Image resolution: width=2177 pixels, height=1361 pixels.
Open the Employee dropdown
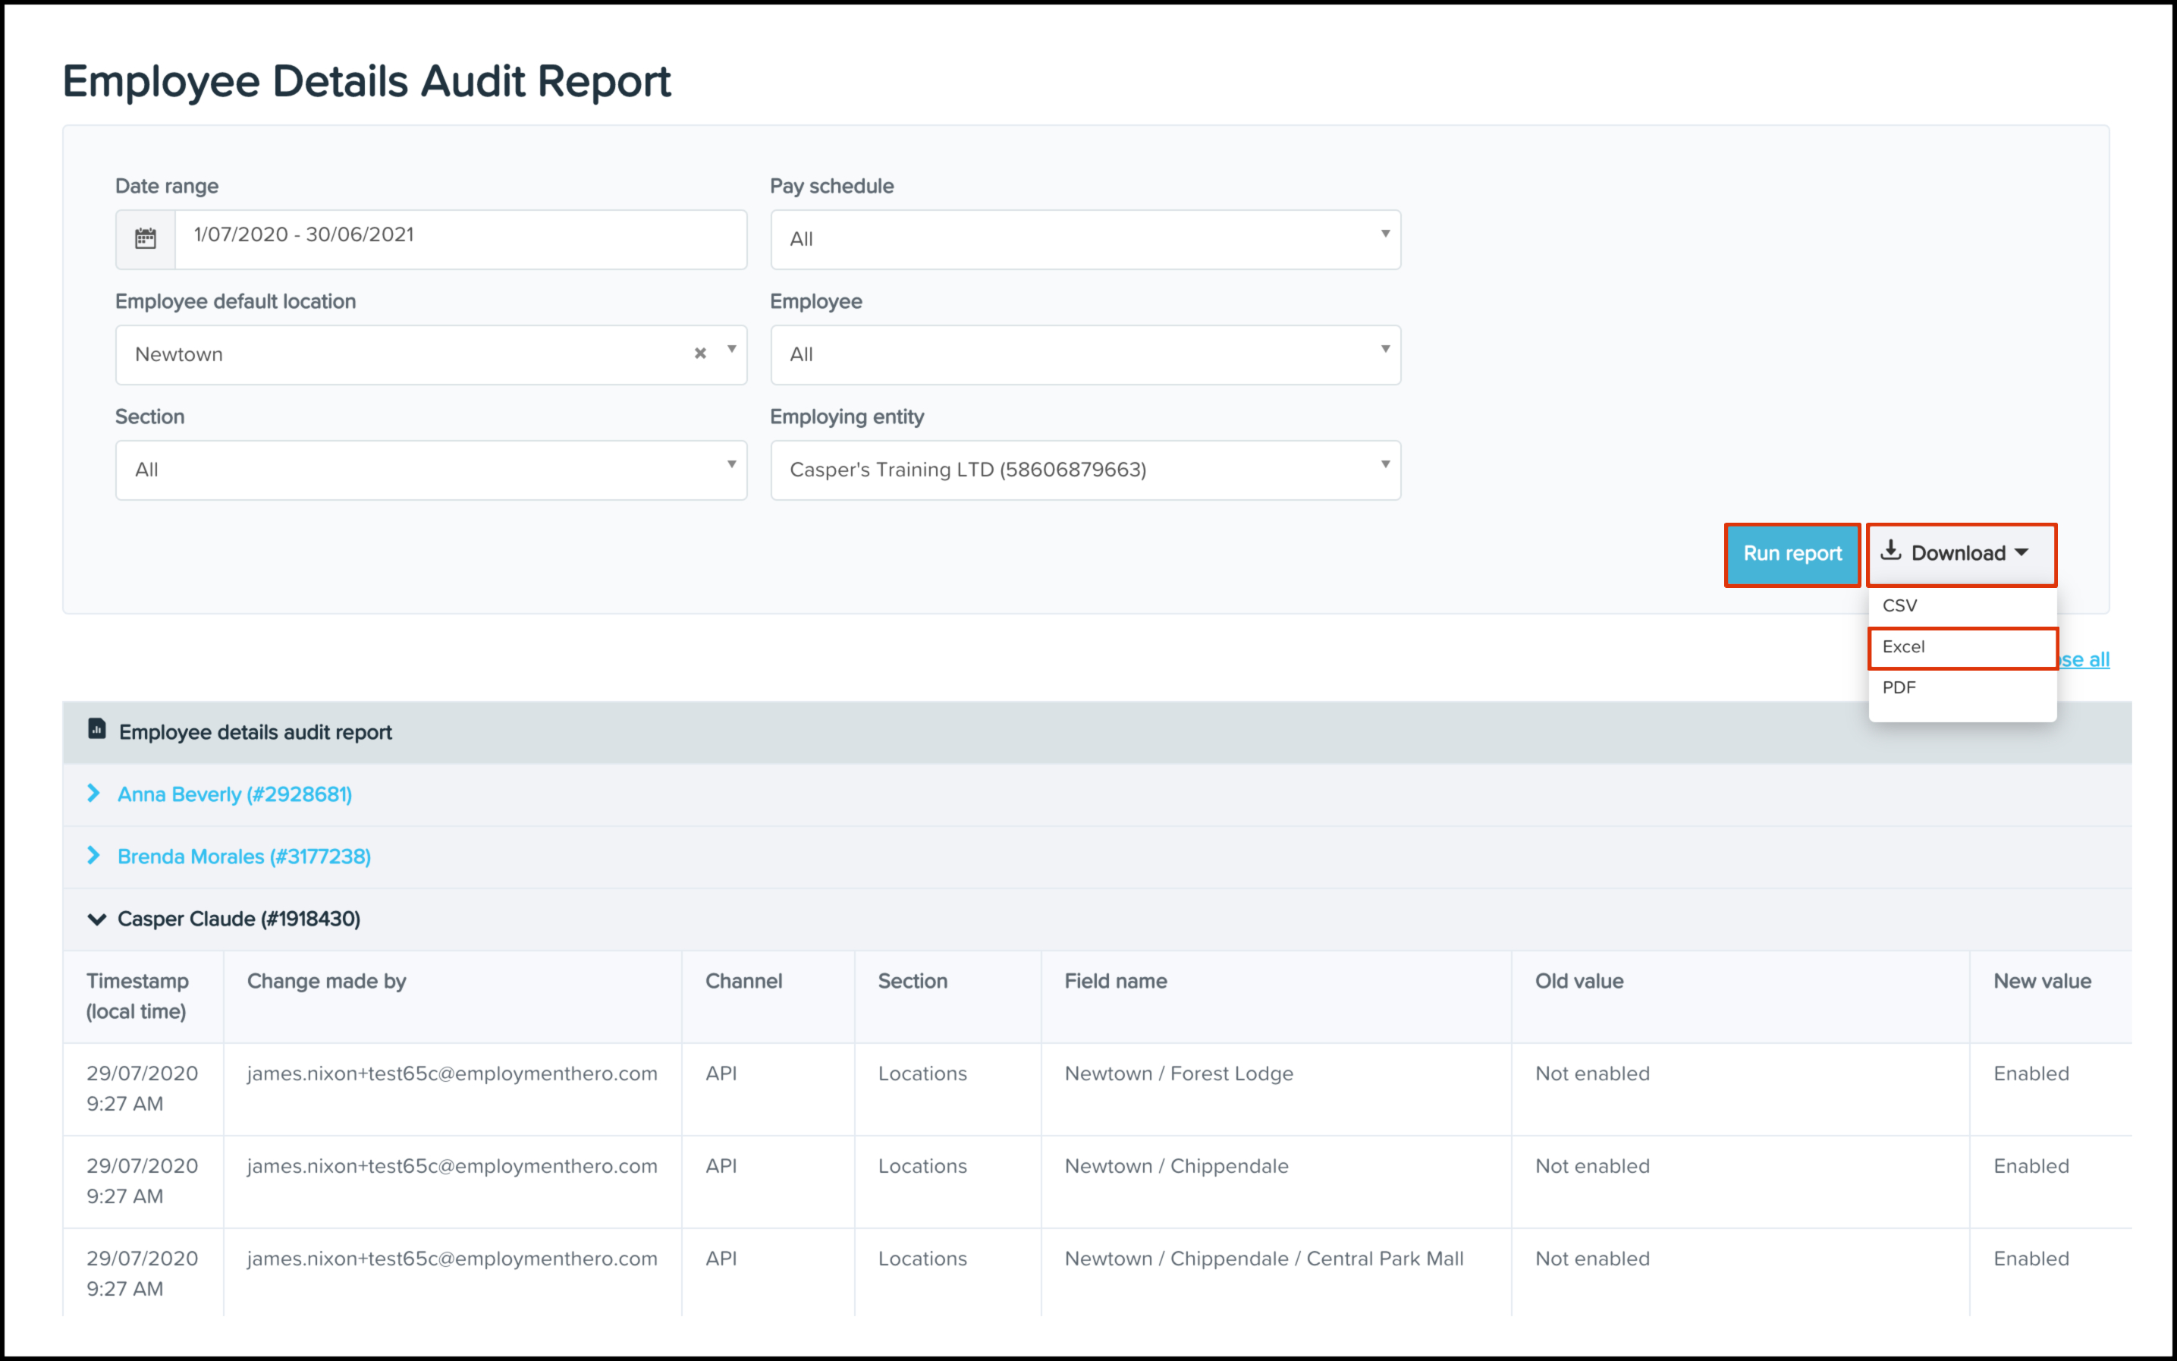1085,354
